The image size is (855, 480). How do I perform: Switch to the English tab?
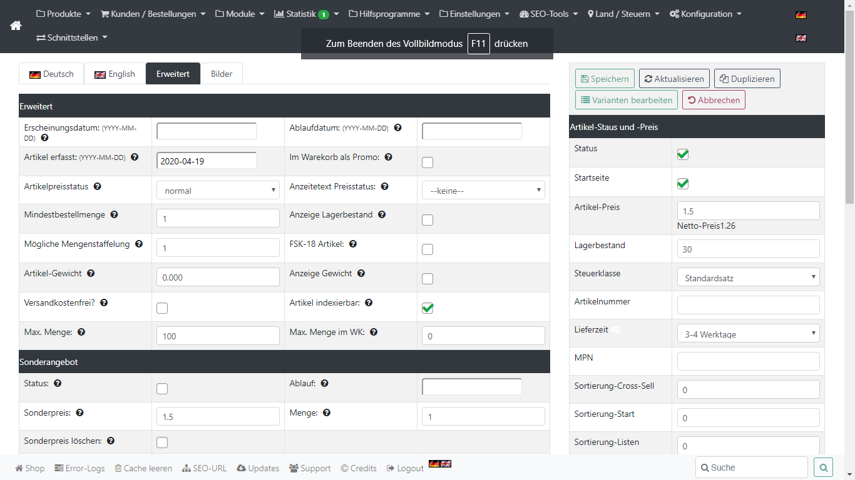pos(115,74)
